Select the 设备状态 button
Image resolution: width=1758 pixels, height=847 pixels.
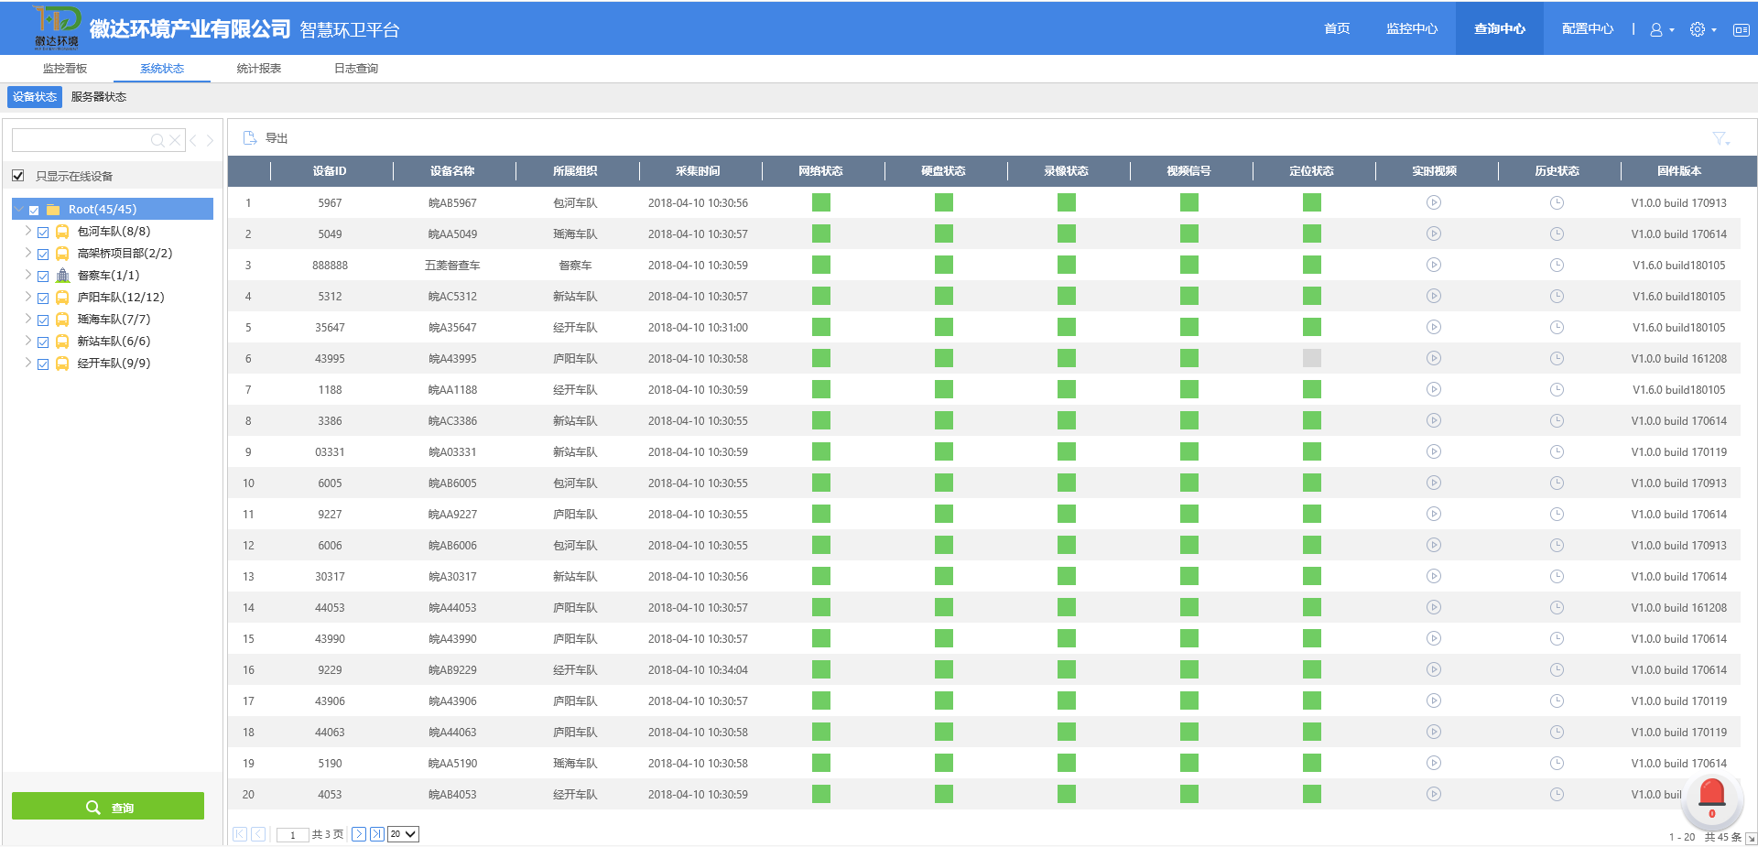[35, 97]
